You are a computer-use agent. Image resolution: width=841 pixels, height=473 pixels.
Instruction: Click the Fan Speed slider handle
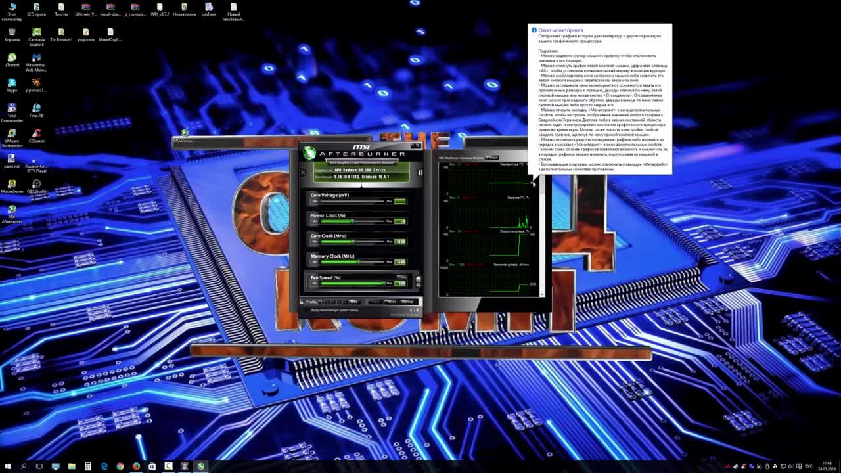pyautogui.click(x=384, y=283)
